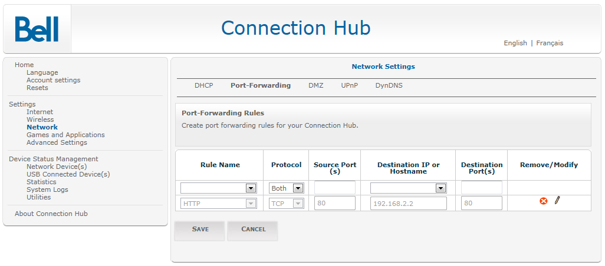Open the Destination IP or Hostname dropdown

point(408,188)
